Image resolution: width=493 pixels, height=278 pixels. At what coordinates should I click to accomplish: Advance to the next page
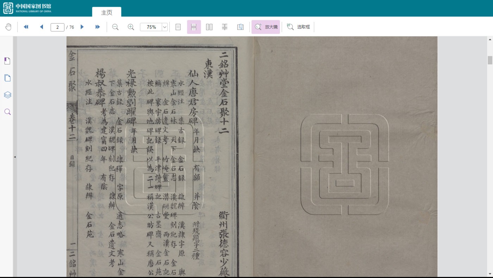point(82,27)
